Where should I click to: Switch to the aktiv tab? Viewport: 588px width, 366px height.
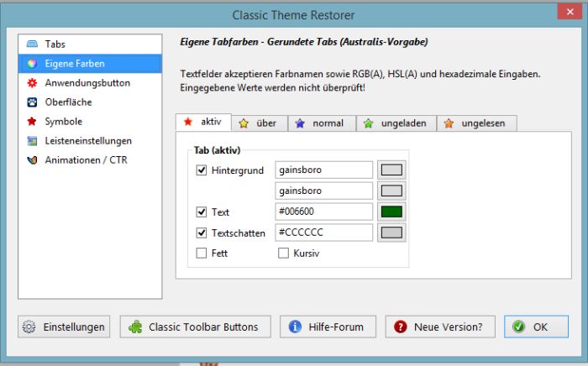203,122
